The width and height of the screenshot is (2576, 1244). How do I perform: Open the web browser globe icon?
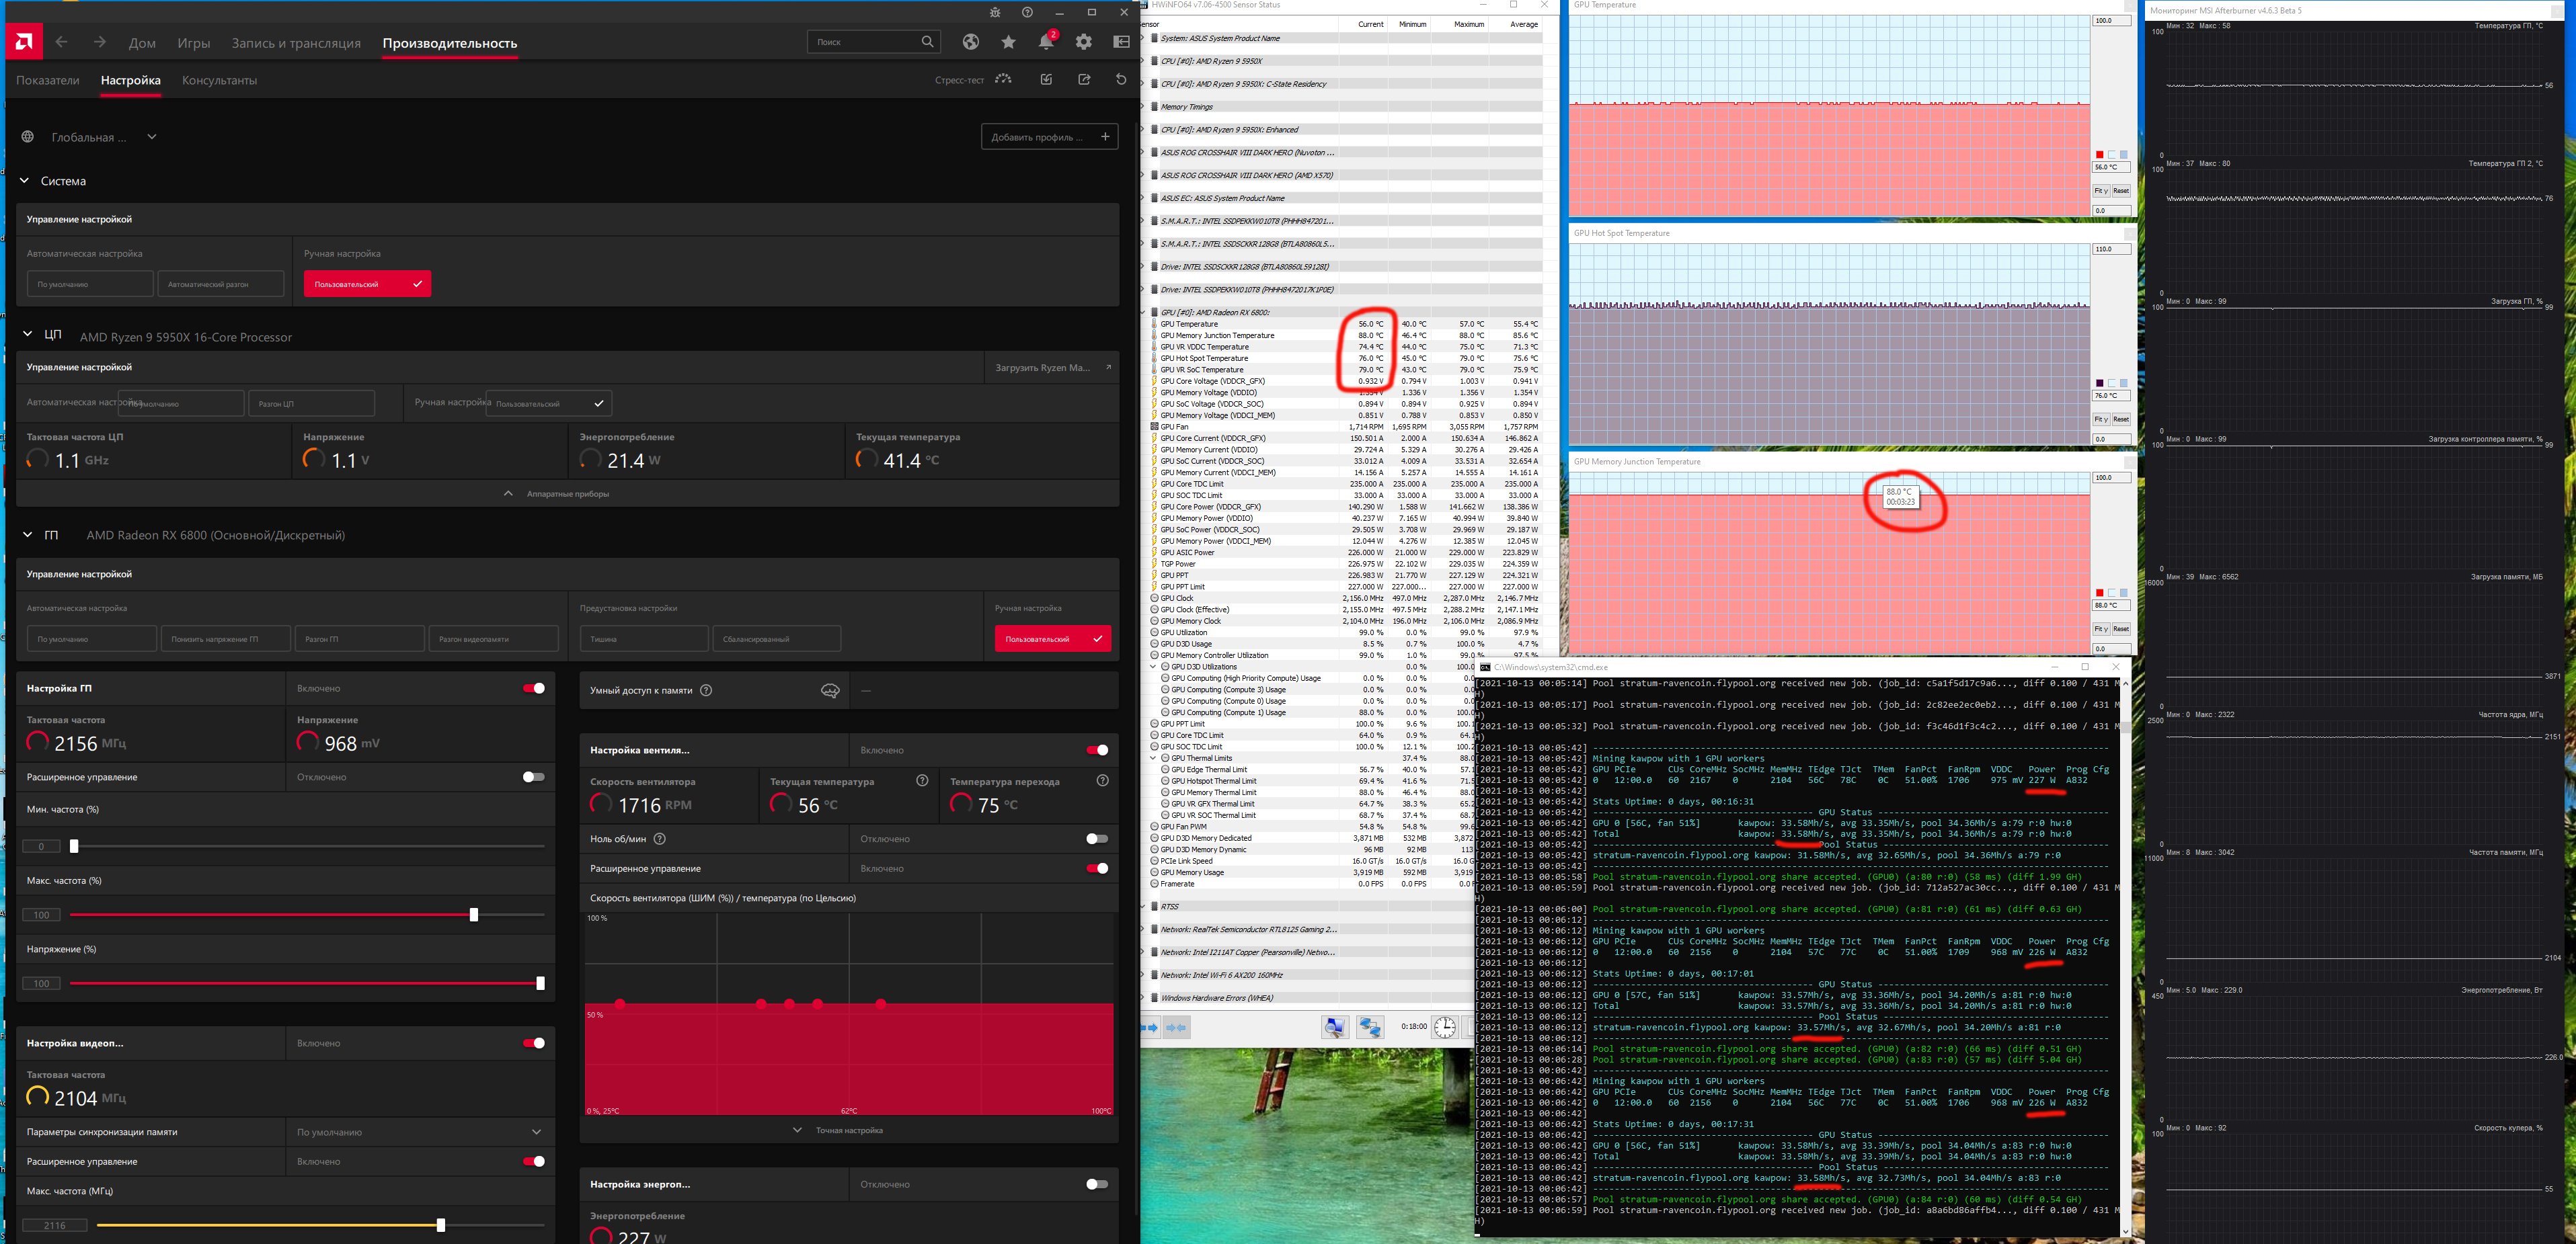(x=970, y=42)
